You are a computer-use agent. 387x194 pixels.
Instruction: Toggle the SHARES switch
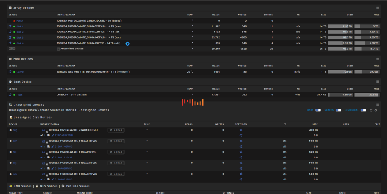point(338,110)
